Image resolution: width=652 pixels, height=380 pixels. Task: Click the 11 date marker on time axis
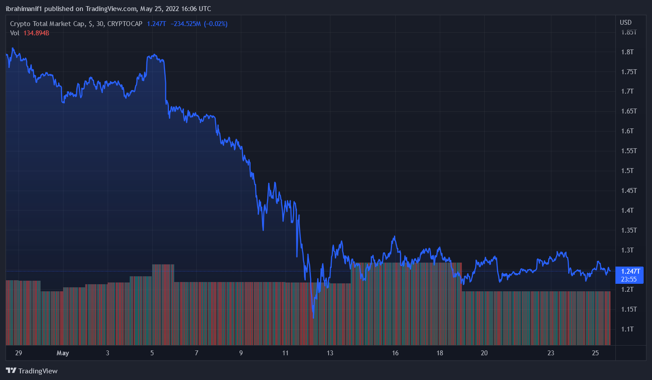point(285,353)
